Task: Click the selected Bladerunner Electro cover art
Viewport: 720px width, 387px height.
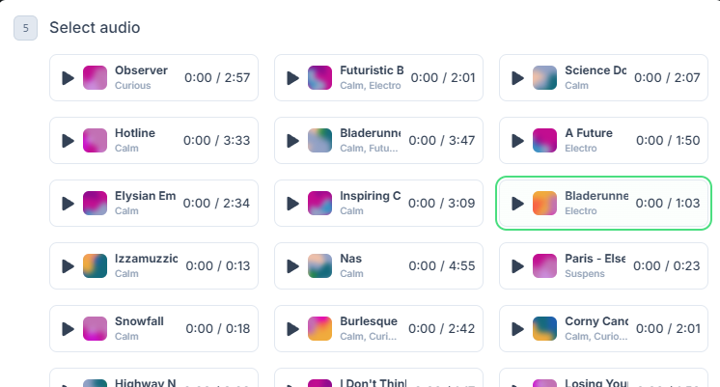Action: tap(545, 204)
